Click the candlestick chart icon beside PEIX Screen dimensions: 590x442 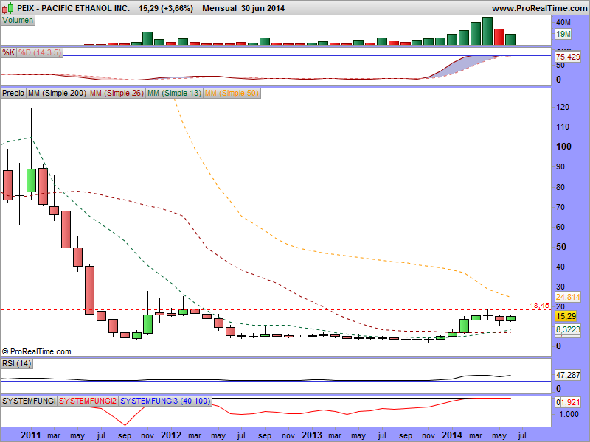(7, 8)
